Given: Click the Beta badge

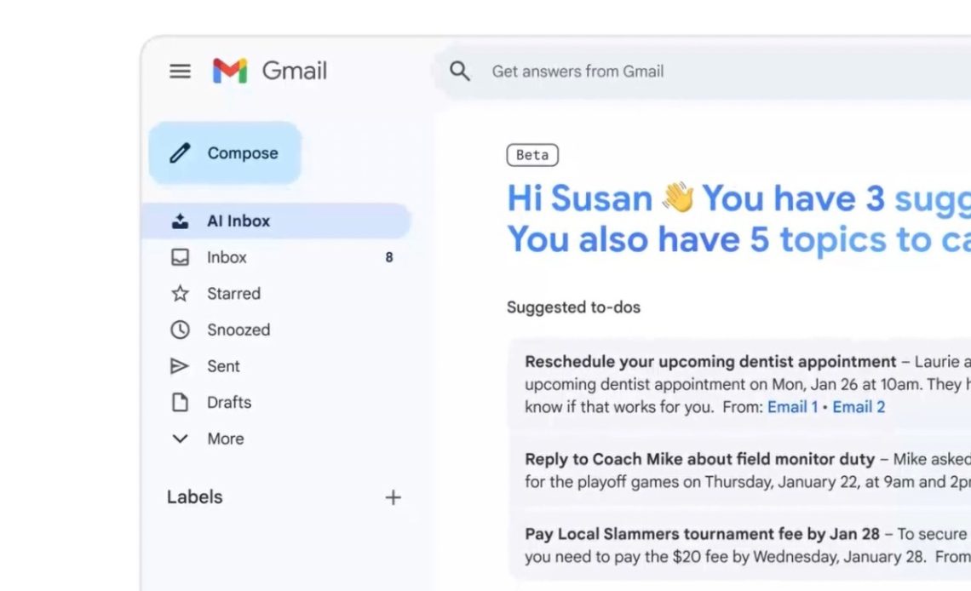Looking at the screenshot, I should coord(532,155).
